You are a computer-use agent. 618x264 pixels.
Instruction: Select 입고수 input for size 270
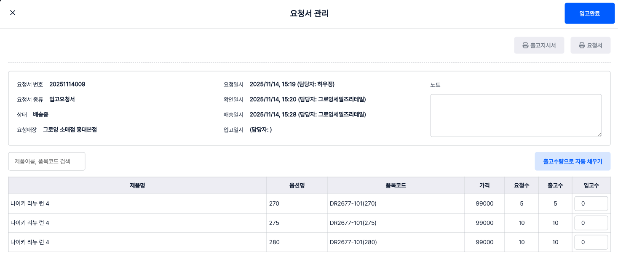tap(591, 204)
